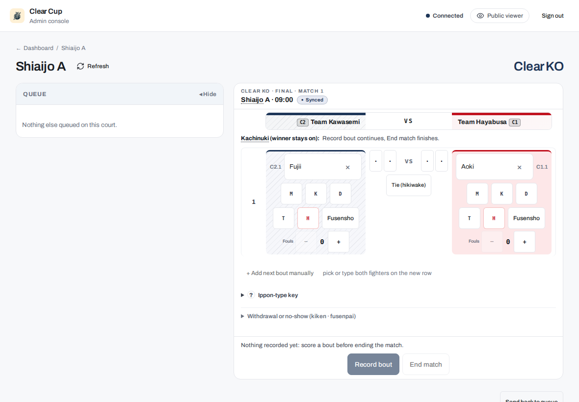Award Fusensho to Aoki

[526, 218]
